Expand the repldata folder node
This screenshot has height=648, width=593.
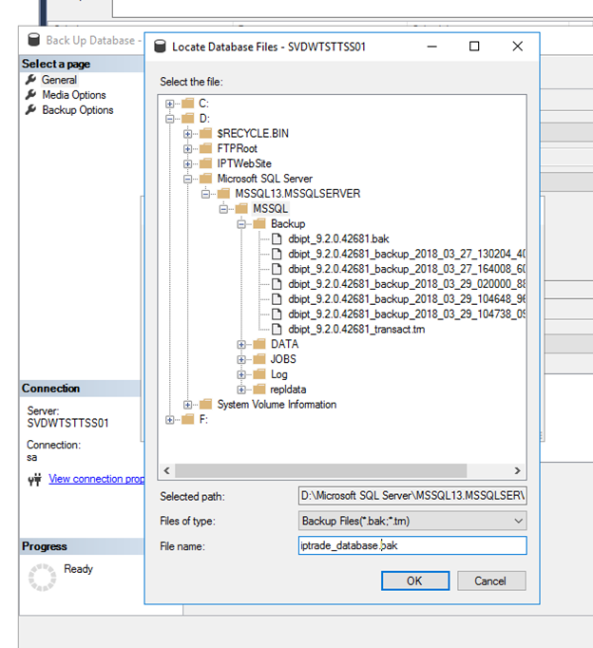pyautogui.click(x=241, y=390)
